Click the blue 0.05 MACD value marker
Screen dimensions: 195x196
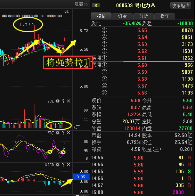[x=81, y=177]
